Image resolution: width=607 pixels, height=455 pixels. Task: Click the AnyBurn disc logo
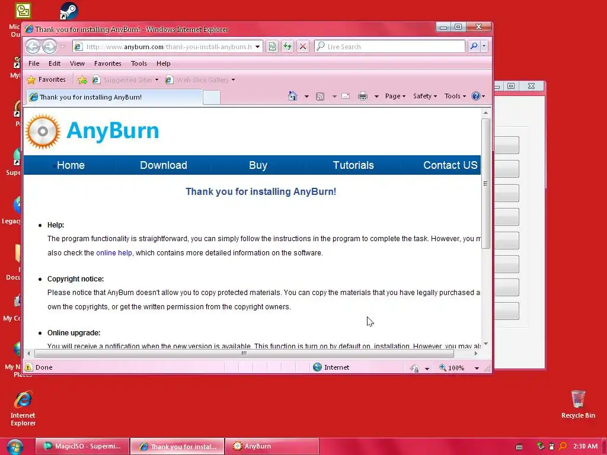coord(43,132)
